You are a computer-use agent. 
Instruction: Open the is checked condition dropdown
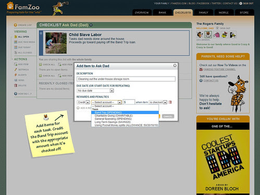pyautogui.click(x=165, y=102)
